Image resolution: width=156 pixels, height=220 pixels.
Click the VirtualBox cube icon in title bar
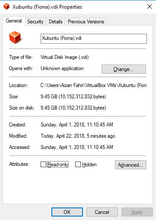pos(6,6)
